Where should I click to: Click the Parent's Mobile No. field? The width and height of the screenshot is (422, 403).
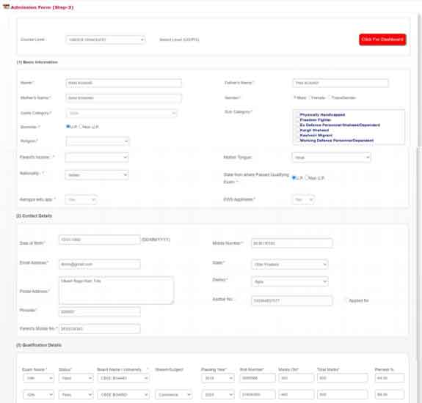(x=100, y=329)
